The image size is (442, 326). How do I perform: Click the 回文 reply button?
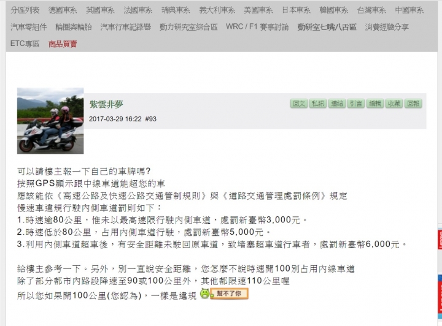pos(299,104)
